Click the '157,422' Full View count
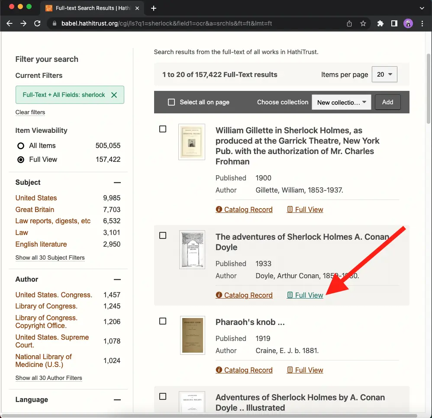 108,159
